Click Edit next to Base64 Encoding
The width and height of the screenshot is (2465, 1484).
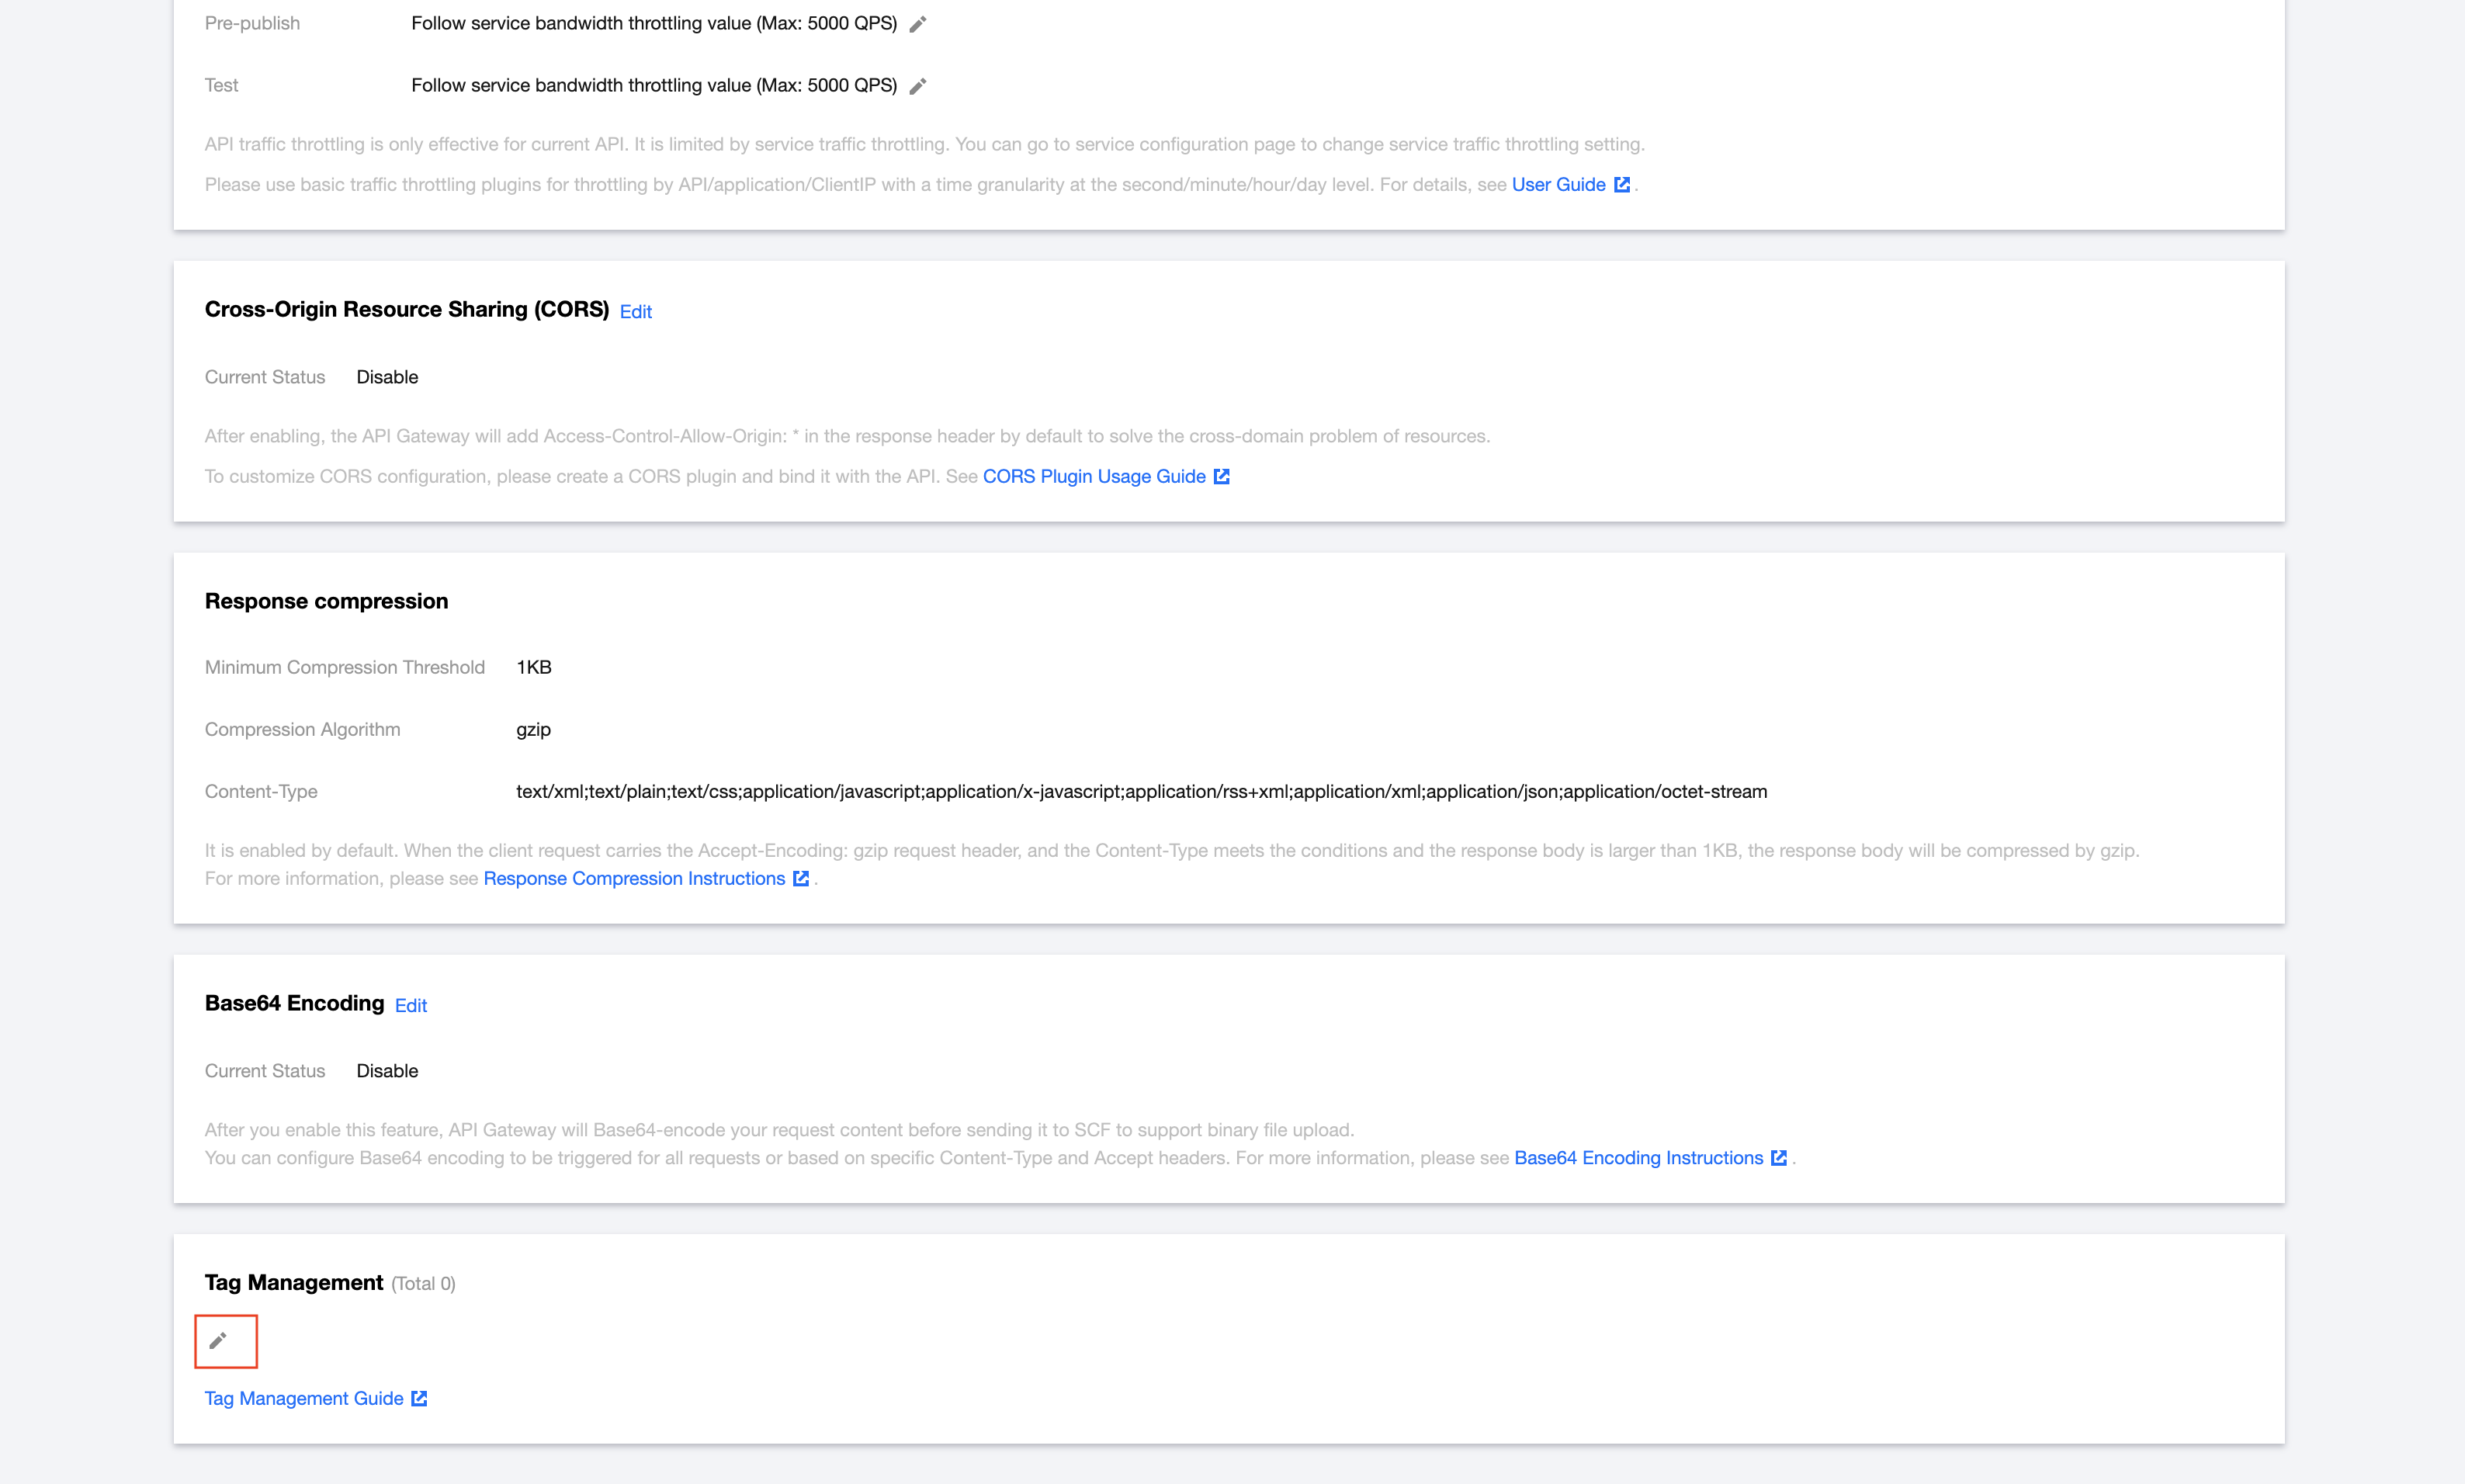point(411,1006)
